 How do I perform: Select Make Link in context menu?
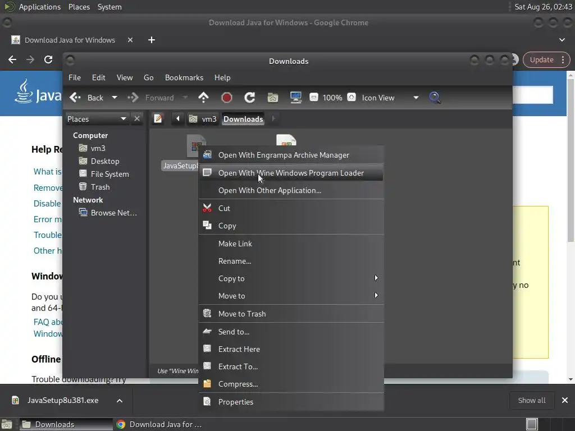(291, 244)
